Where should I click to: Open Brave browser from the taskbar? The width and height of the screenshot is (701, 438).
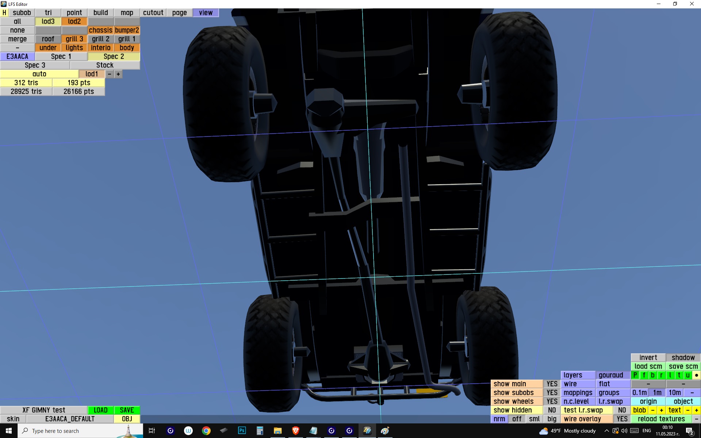[x=295, y=431]
